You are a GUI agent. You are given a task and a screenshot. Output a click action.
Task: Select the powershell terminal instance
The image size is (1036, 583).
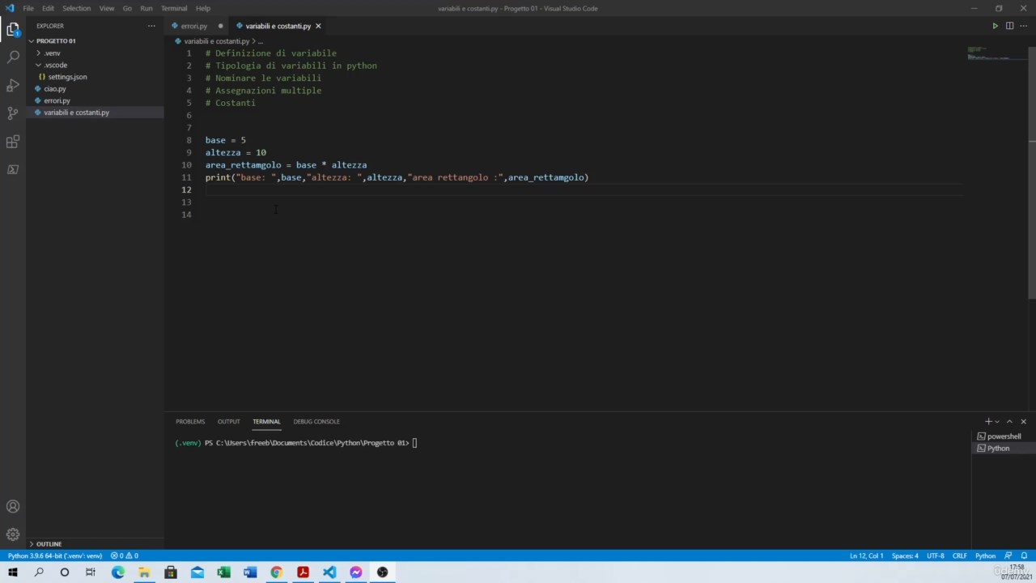click(x=1003, y=436)
